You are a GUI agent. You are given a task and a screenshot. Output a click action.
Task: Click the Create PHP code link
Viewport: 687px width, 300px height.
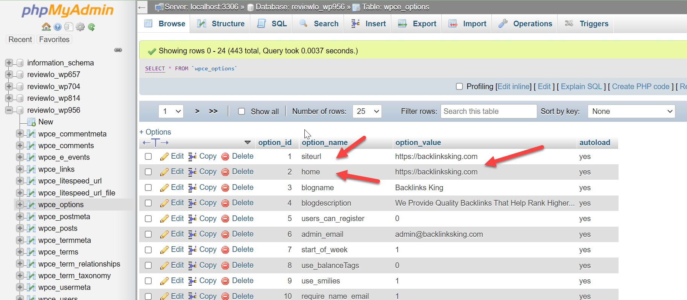pyautogui.click(x=641, y=86)
